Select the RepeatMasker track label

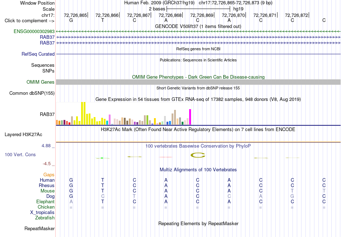tap(39, 228)
